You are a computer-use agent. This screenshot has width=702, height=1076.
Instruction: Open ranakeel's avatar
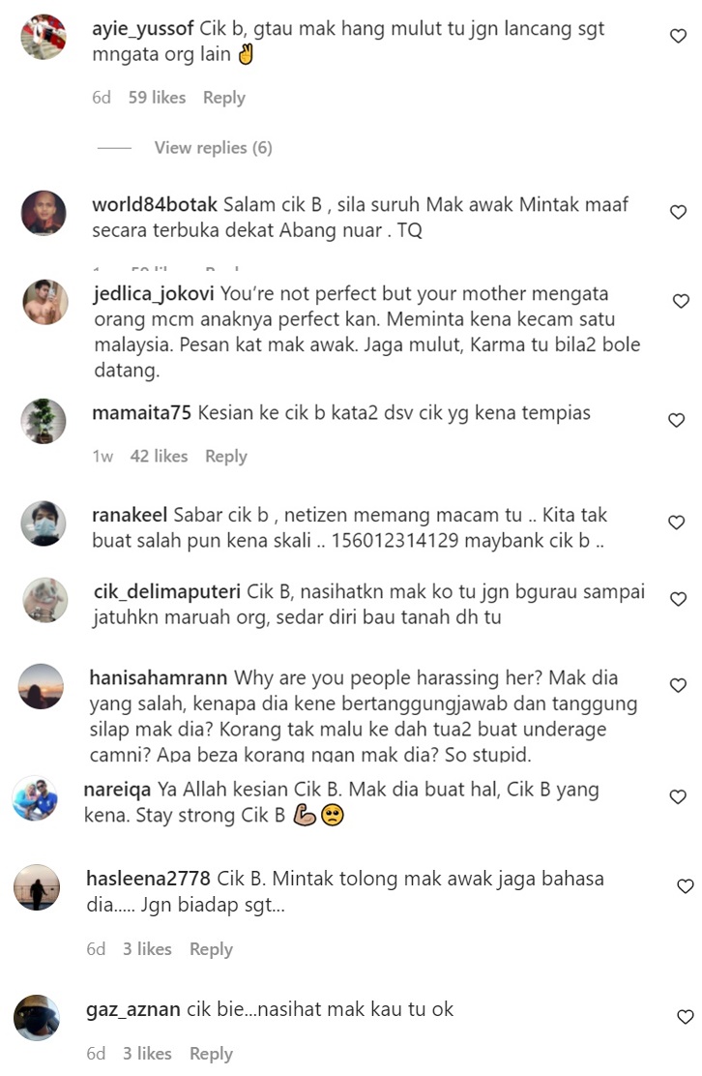pyautogui.click(x=44, y=523)
